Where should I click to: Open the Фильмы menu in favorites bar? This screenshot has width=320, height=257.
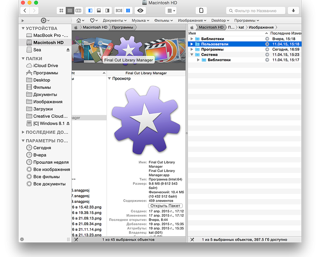[x=163, y=21]
